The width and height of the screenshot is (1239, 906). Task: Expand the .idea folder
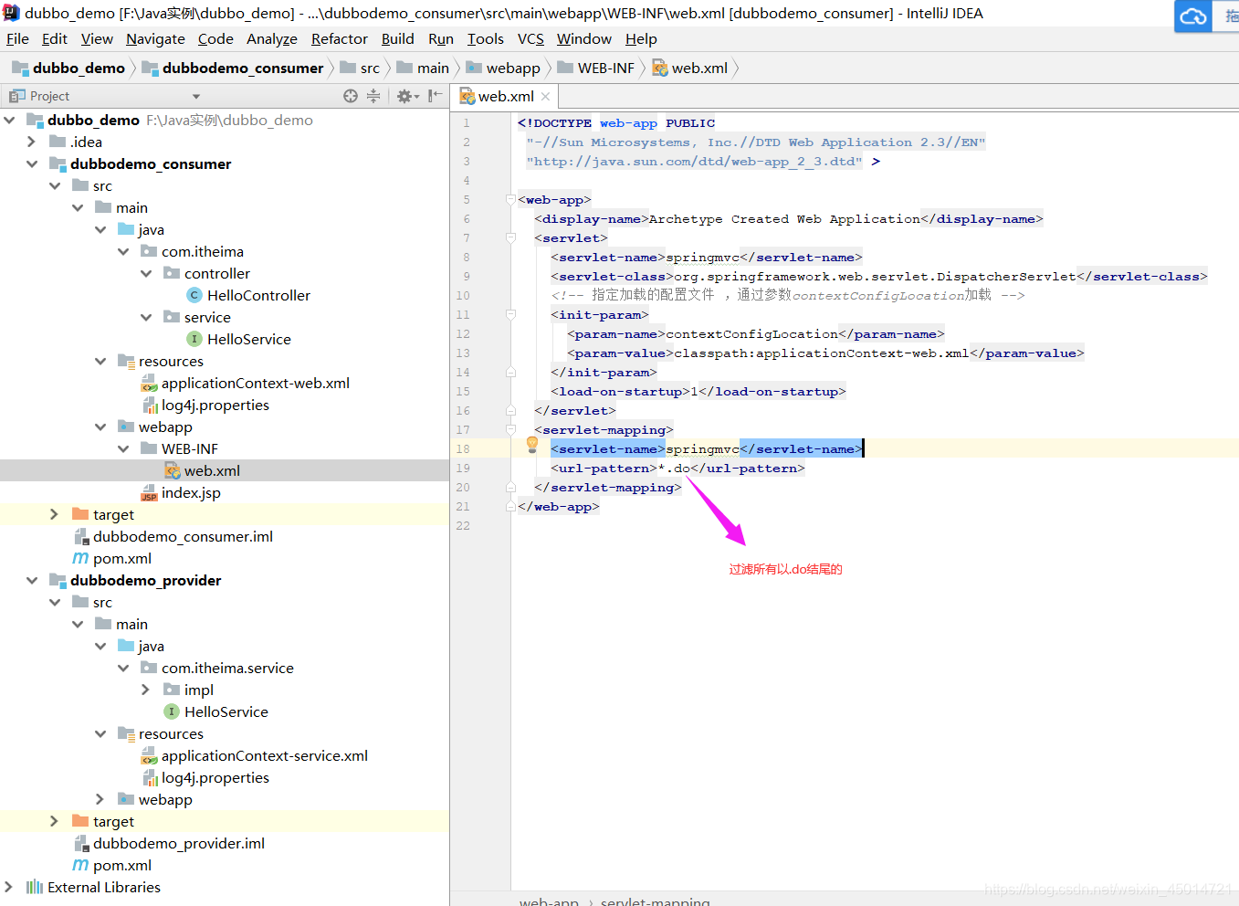pyautogui.click(x=32, y=142)
